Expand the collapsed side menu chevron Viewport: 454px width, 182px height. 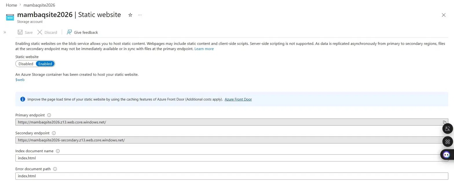click(5, 32)
